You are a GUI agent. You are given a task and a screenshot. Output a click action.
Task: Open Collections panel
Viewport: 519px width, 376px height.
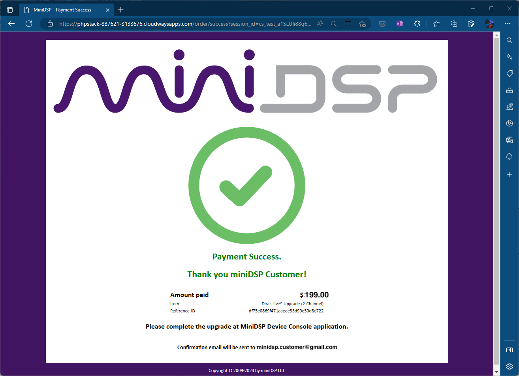(x=454, y=24)
